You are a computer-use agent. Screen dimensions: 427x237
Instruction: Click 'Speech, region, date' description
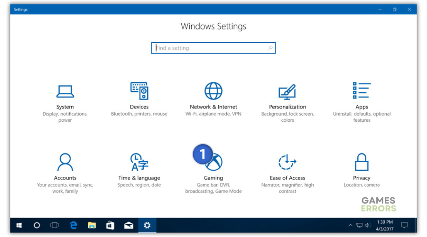[139, 185]
